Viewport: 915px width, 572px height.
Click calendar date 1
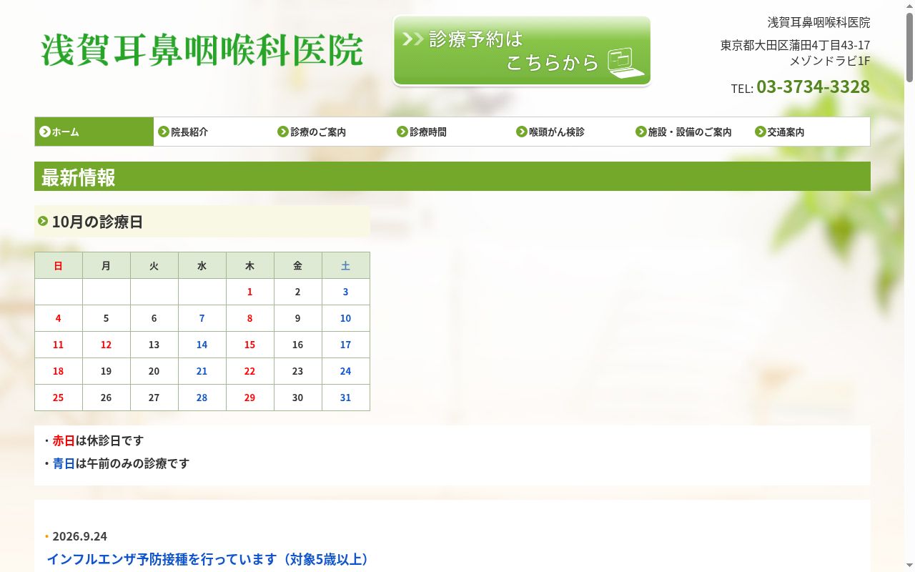[x=249, y=292]
